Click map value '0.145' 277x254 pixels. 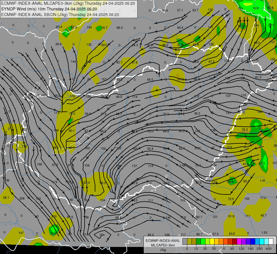tap(167, 218)
